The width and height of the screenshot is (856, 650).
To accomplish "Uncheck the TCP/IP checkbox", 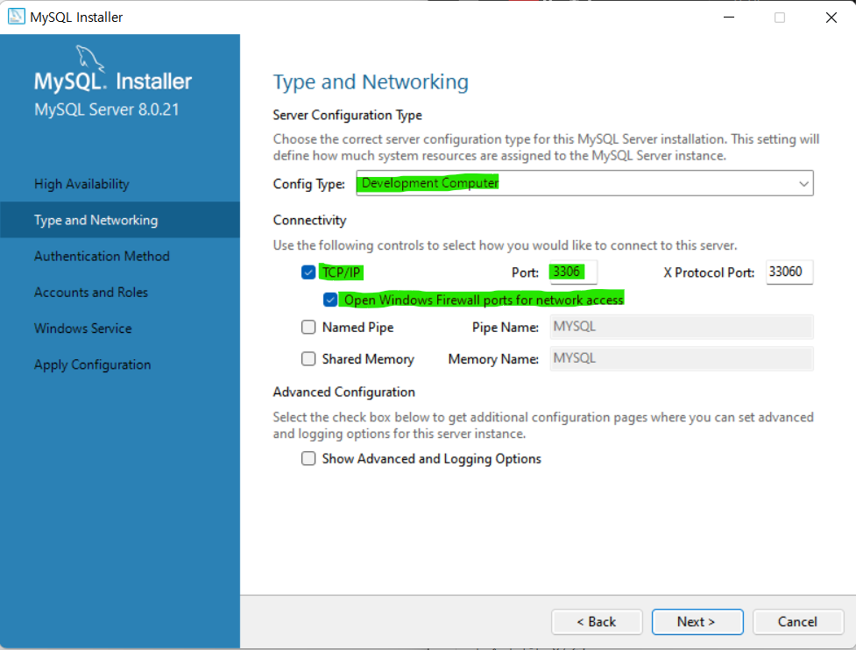I will pyautogui.click(x=308, y=272).
